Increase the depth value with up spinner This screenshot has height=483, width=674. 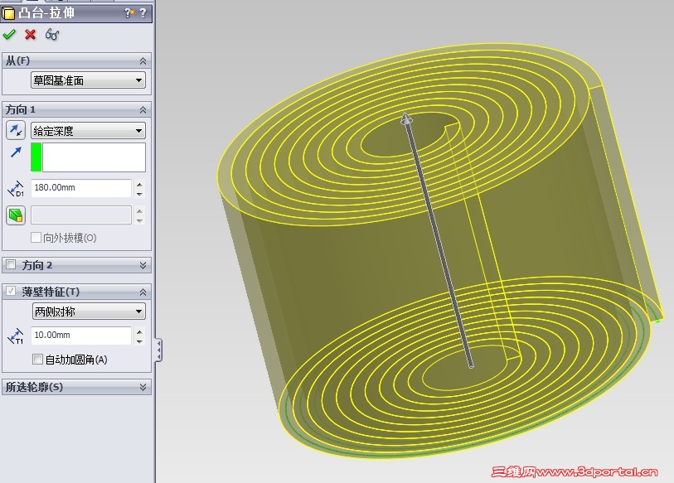(139, 185)
